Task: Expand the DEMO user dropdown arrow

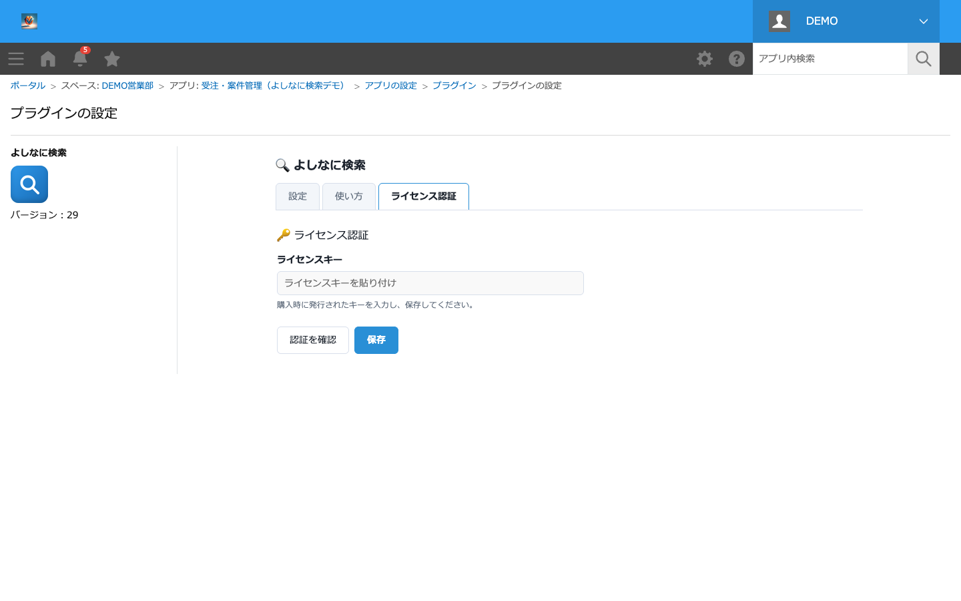Action: coord(924,21)
